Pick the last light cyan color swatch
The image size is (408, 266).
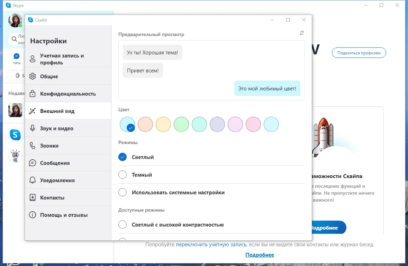coord(271,124)
